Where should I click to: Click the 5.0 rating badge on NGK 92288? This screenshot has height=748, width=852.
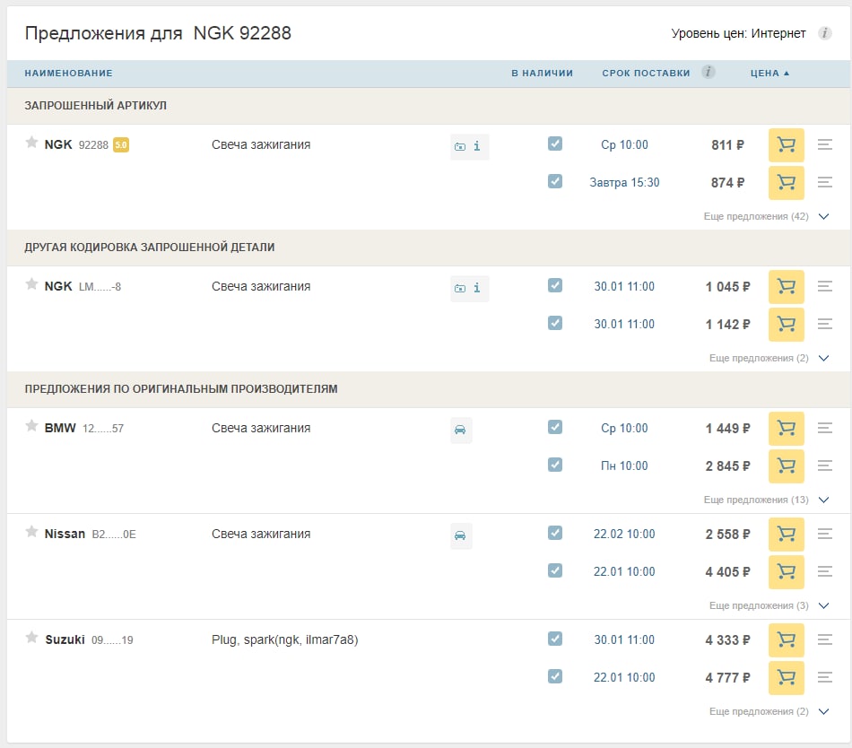tap(121, 145)
